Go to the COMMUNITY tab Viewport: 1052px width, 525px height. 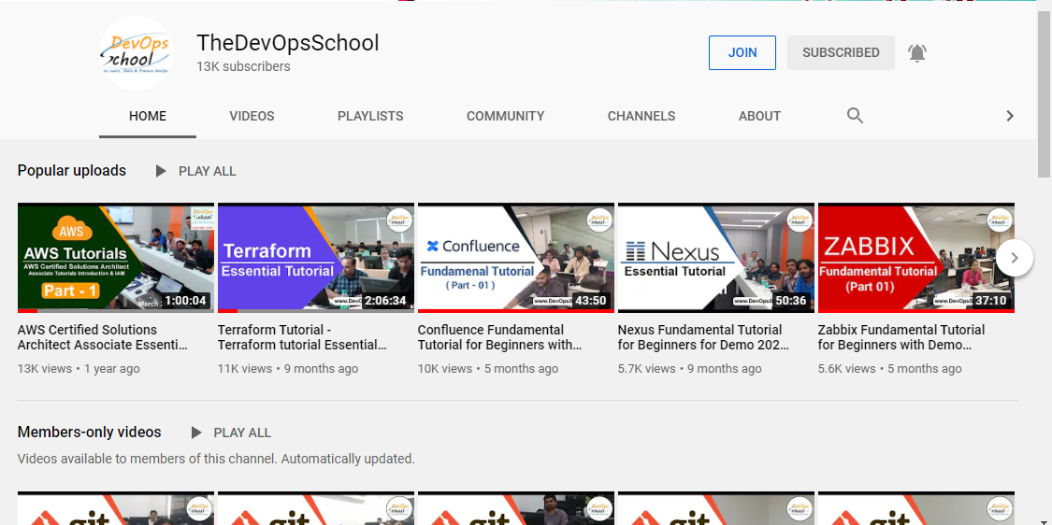point(505,116)
